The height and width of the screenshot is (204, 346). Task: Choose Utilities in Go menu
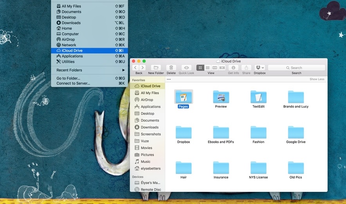coord(89,62)
